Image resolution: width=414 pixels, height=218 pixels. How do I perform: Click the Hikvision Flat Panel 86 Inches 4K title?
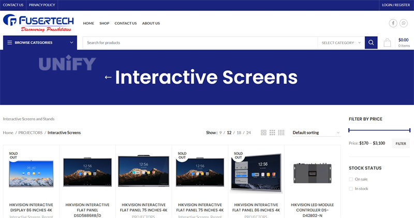[x=256, y=208]
